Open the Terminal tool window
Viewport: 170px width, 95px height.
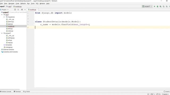tap(17, 92)
